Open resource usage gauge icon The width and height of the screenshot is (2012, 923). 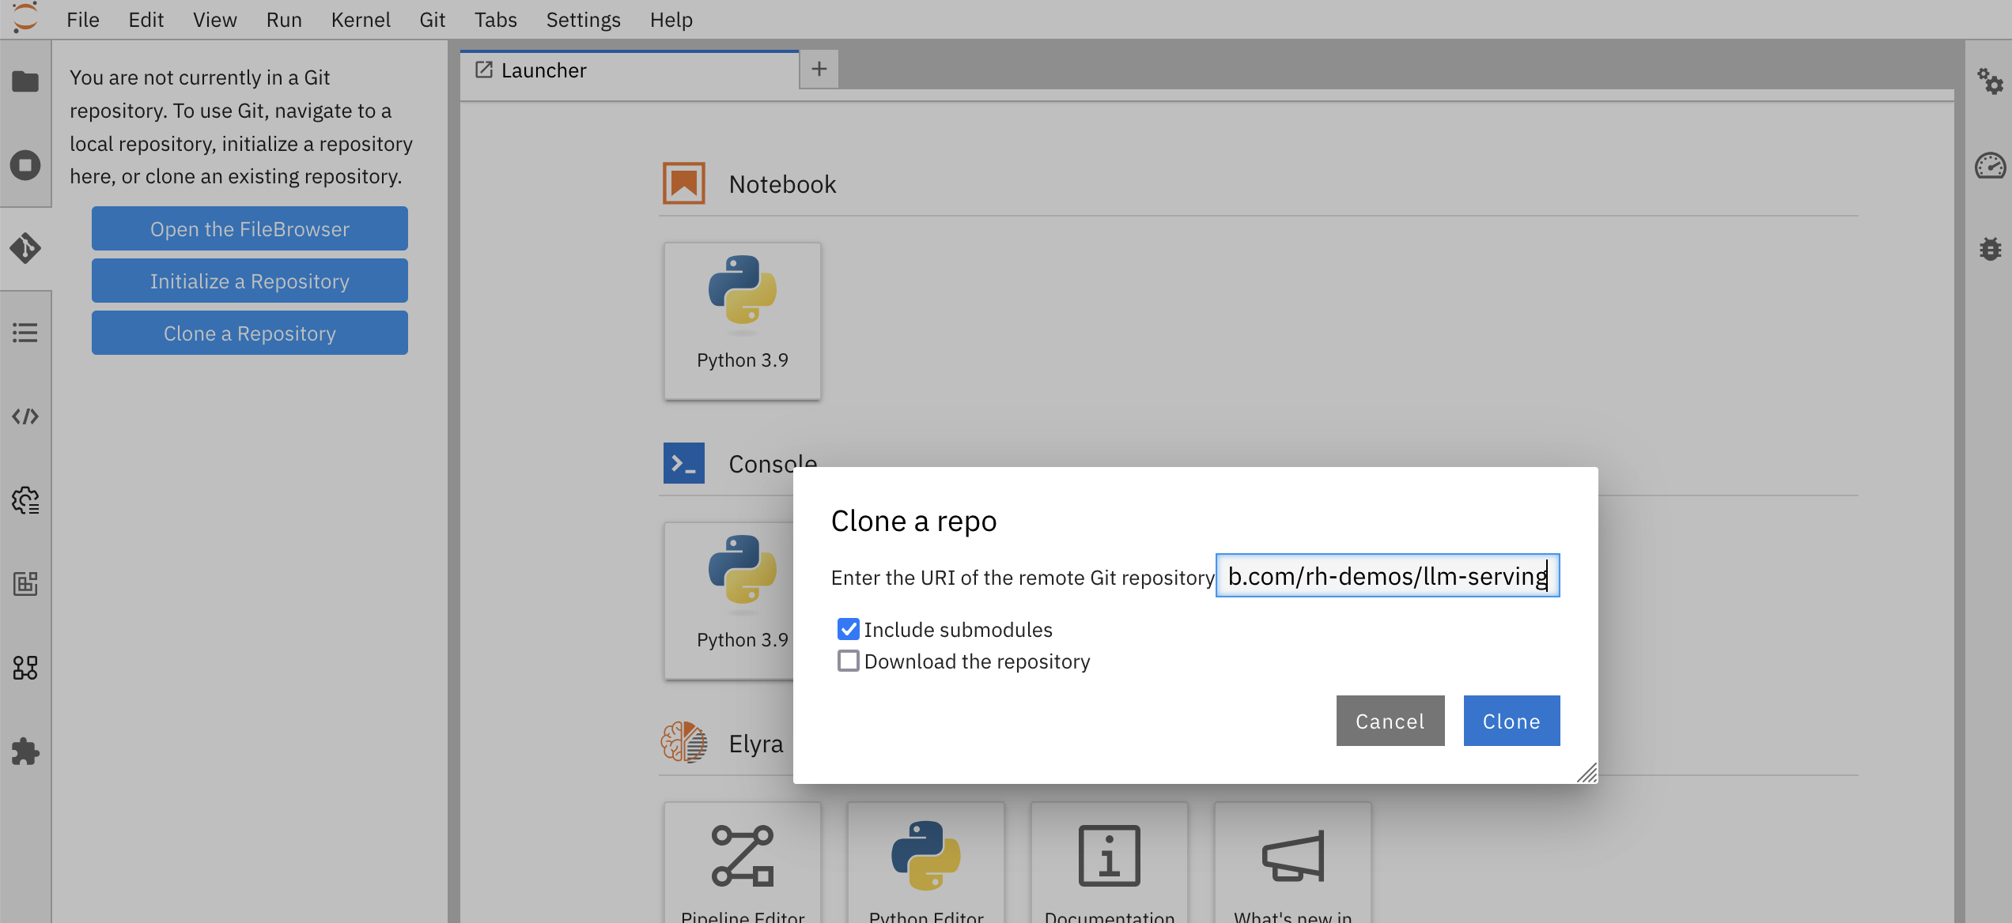click(x=1990, y=165)
